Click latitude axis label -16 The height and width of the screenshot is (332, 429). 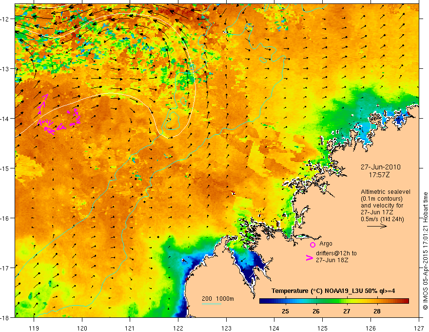click(x=5, y=218)
